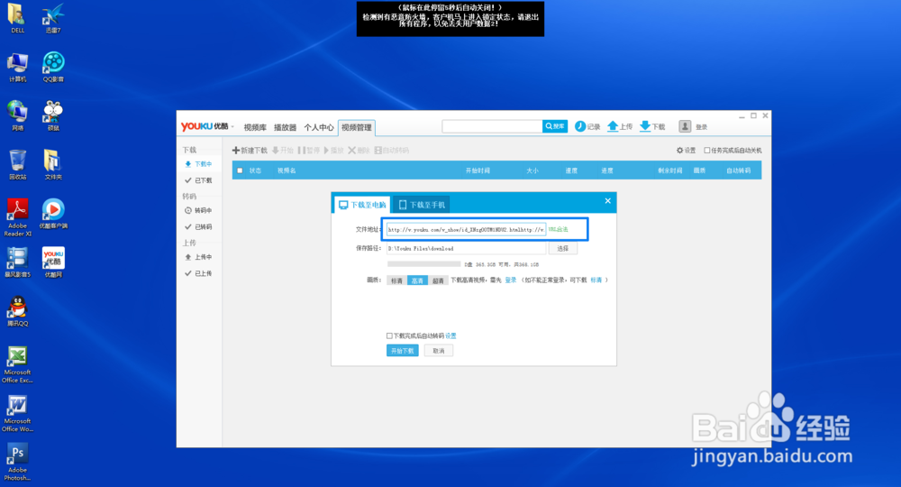The width and height of the screenshot is (901, 487).
Task: Click the 上传 upload arrow icon
Action: tap(613, 126)
